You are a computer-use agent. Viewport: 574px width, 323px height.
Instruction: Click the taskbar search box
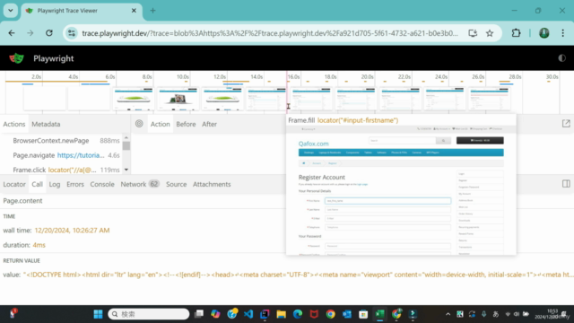click(x=149, y=314)
